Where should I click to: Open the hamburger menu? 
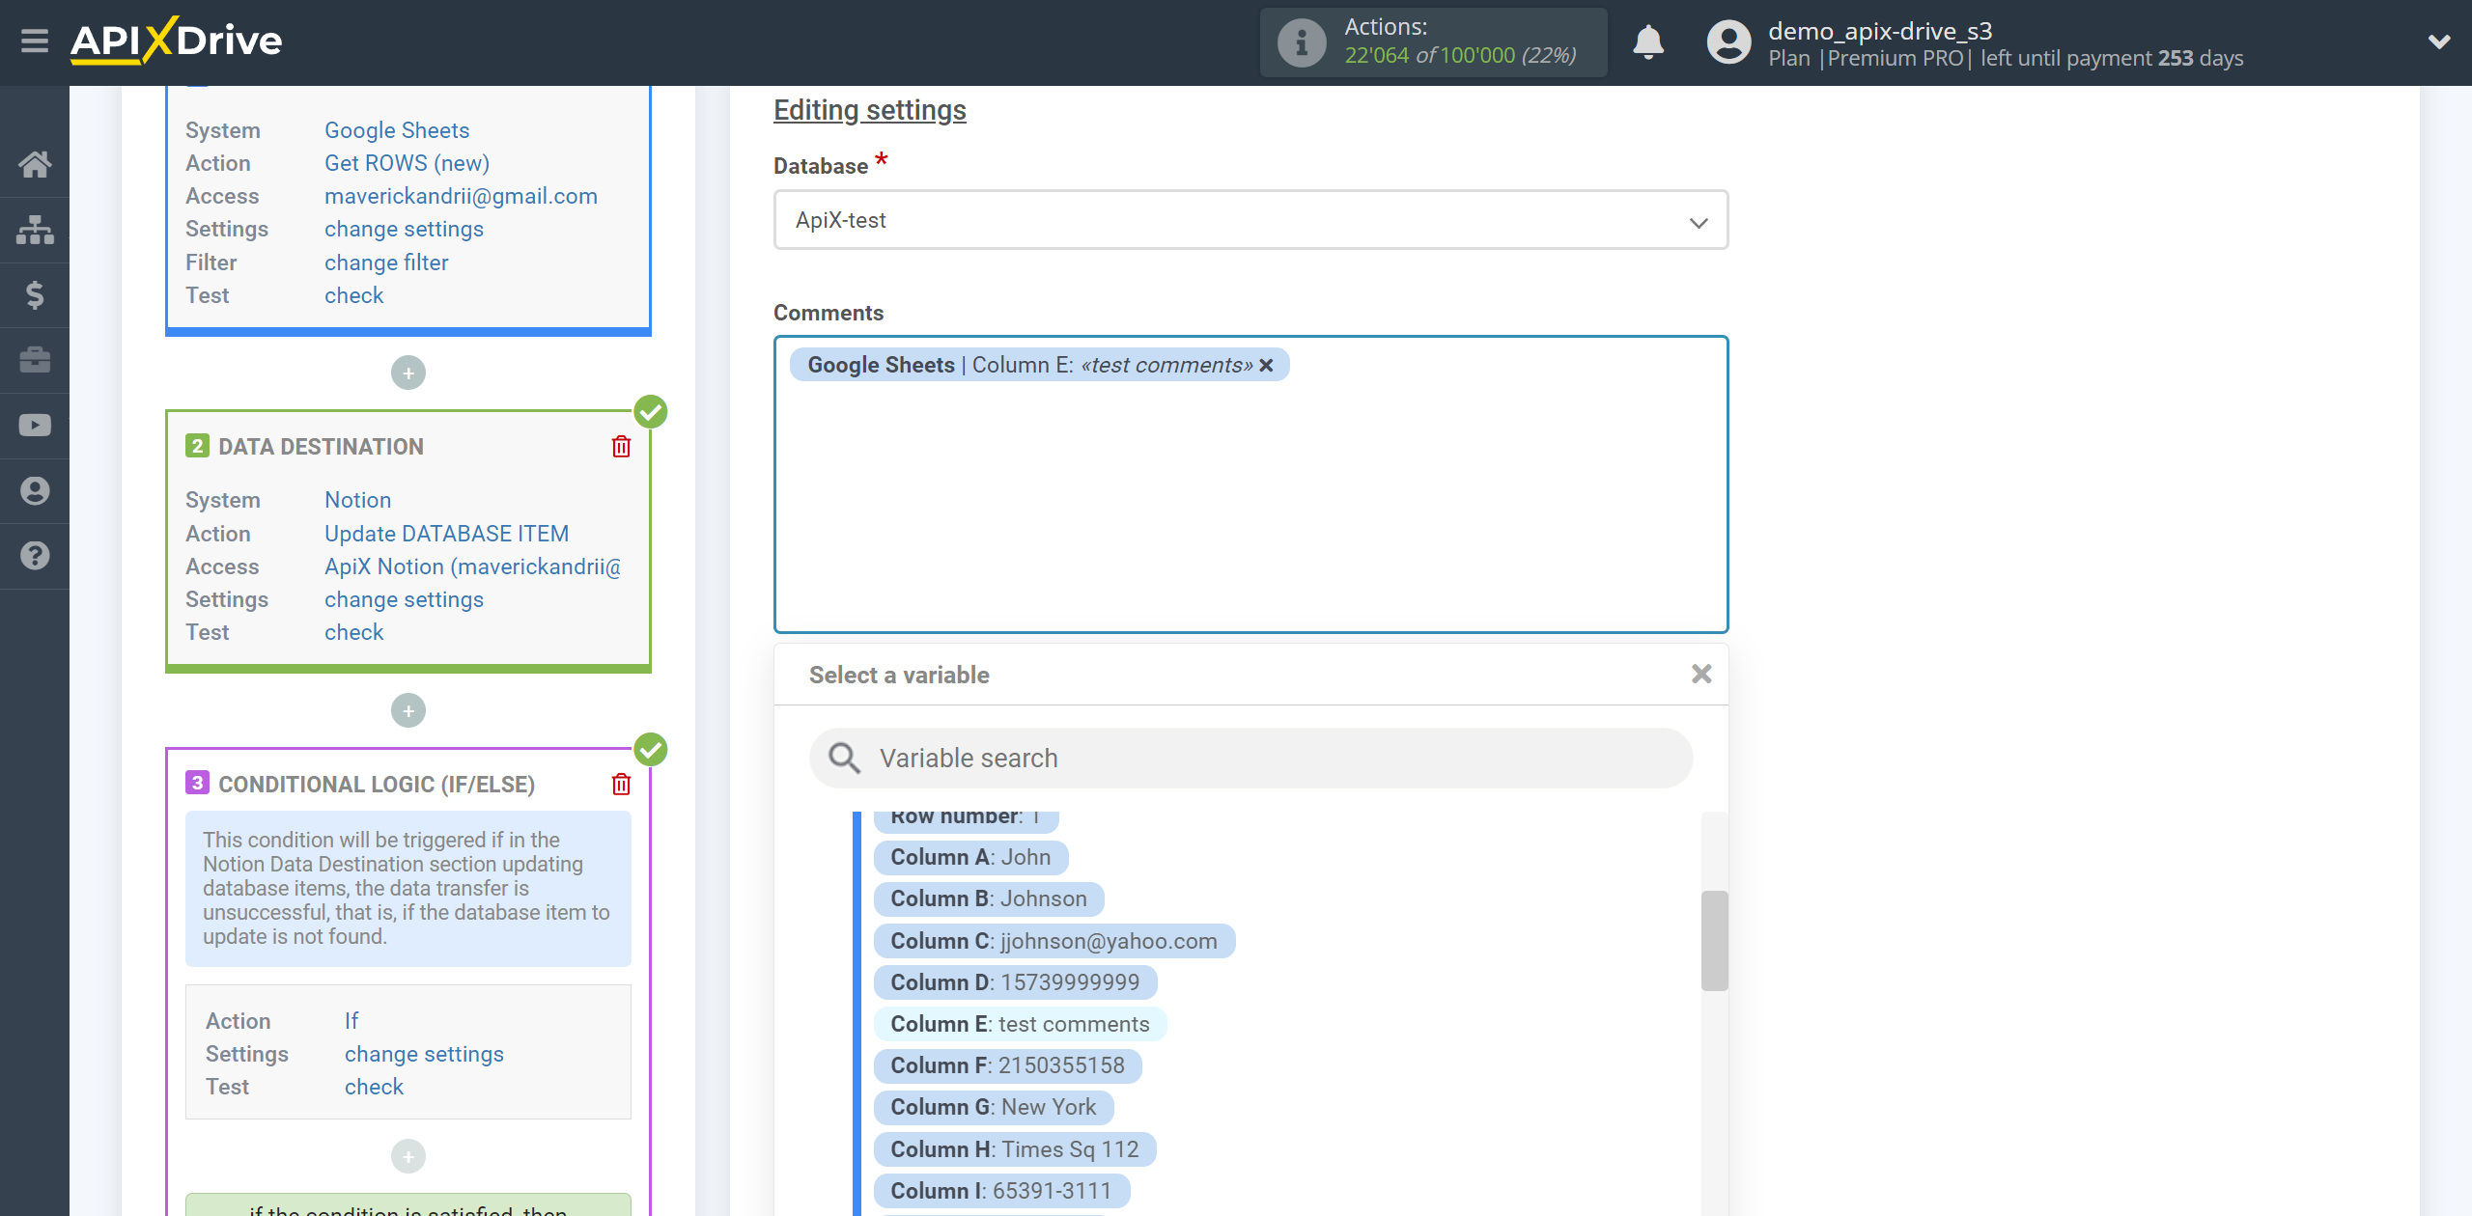coord(35,41)
